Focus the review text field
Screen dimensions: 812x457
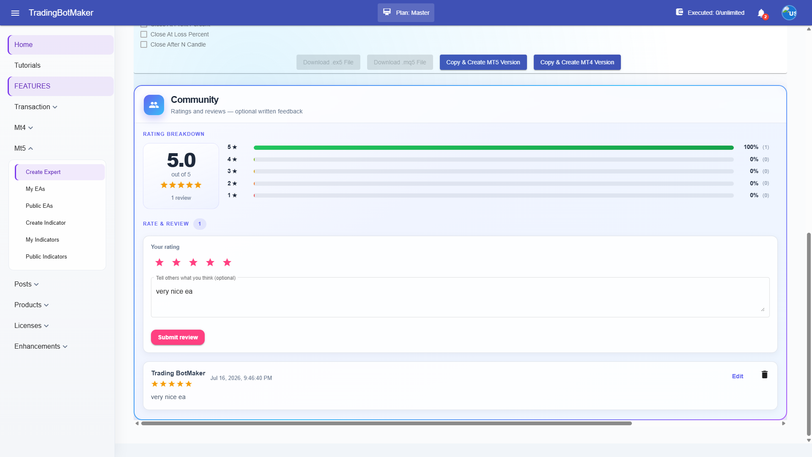tap(460, 297)
